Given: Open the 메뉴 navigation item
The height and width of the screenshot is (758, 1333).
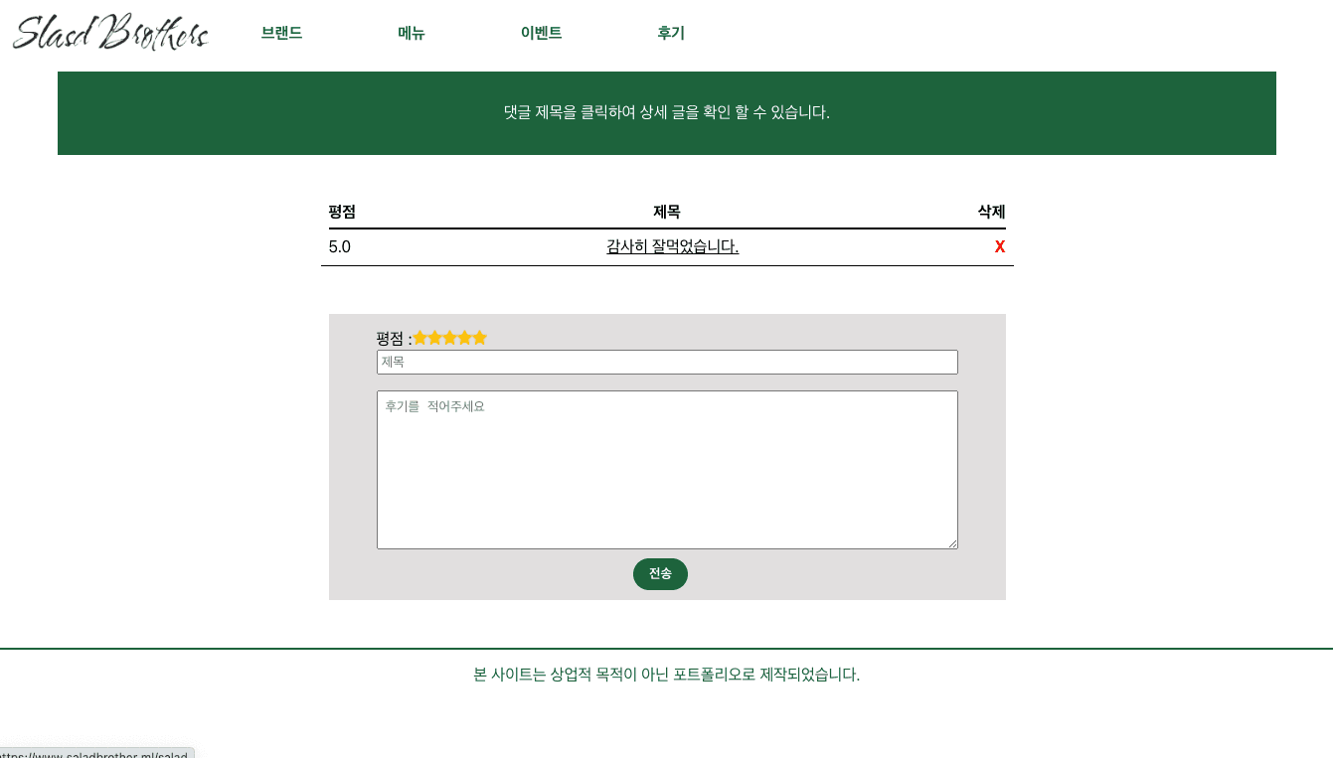Looking at the screenshot, I should coord(411,33).
